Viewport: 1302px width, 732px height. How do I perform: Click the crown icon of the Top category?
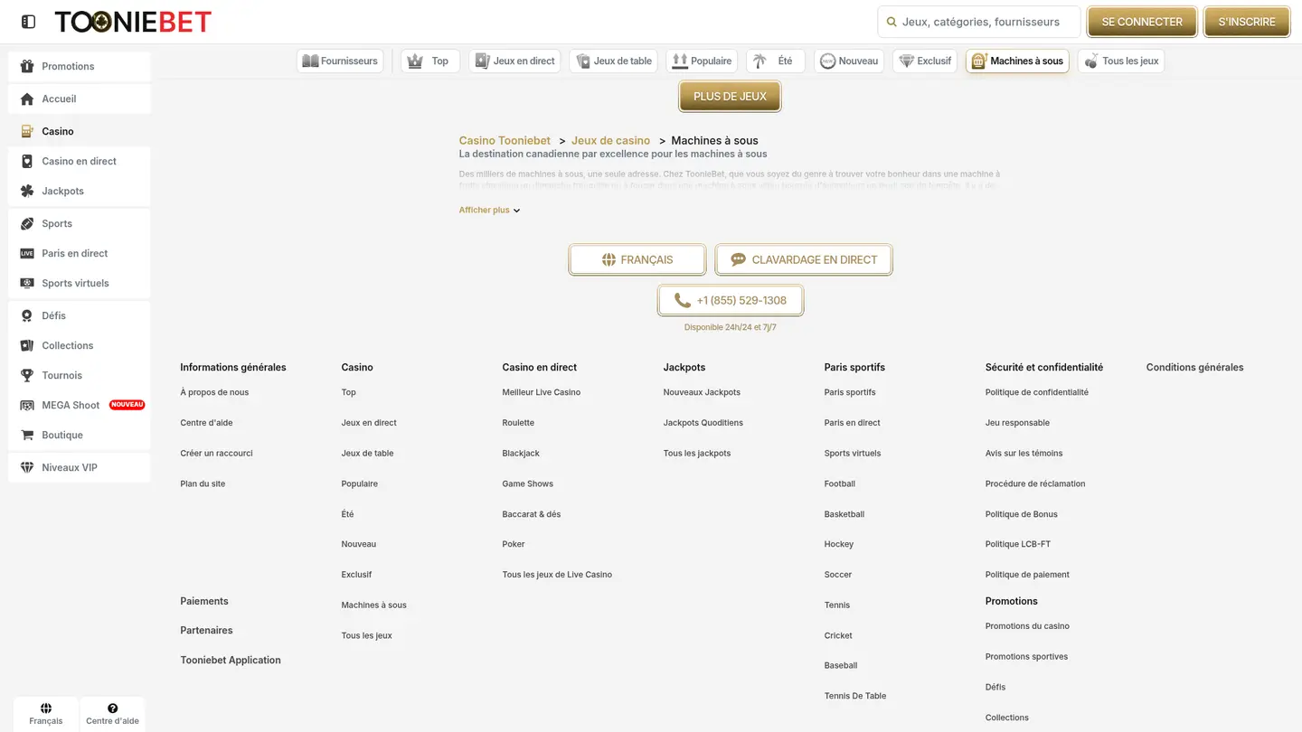pyautogui.click(x=415, y=61)
